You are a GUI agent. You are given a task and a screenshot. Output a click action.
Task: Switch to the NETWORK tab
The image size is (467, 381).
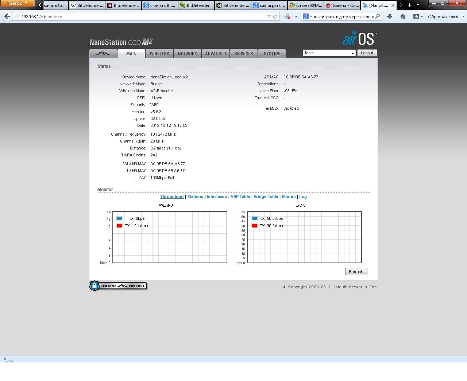pyautogui.click(x=188, y=54)
